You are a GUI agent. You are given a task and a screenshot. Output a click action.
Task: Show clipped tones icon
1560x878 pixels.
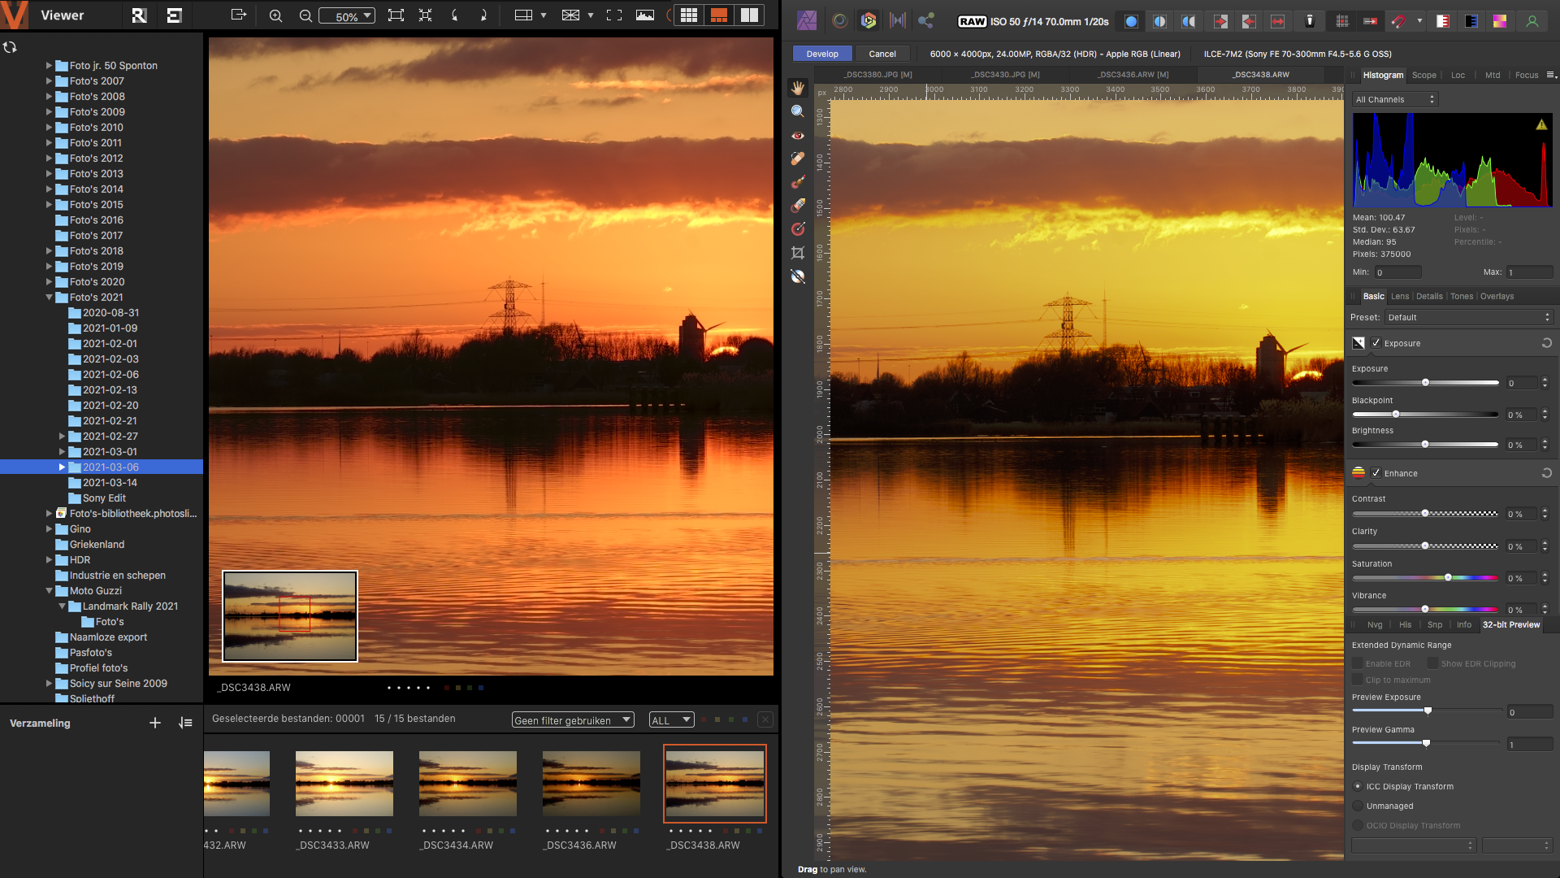click(x=1500, y=22)
